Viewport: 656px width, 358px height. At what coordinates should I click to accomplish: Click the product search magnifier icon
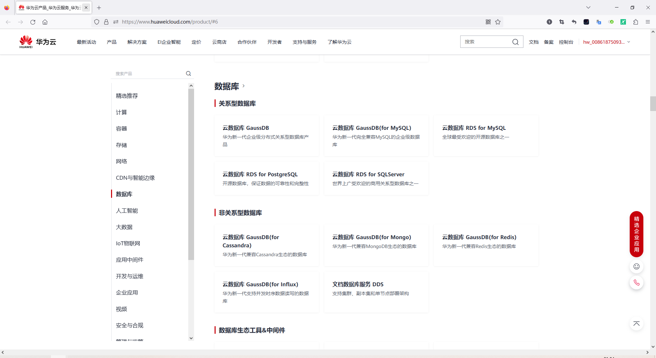[x=188, y=73]
